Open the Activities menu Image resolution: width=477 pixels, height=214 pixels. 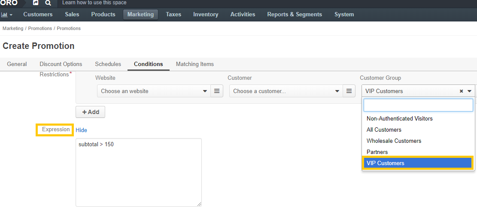[x=243, y=14]
